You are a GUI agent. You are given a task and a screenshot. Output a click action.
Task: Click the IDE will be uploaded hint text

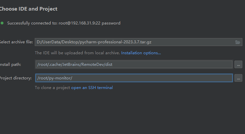[77, 53]
